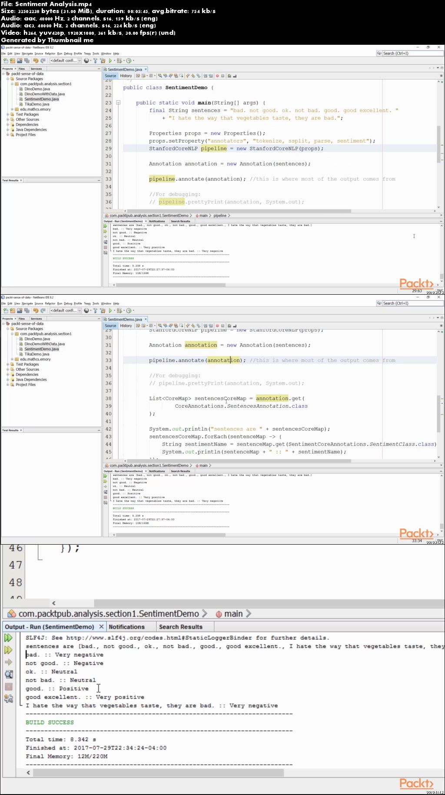Image resolution: width=445 pixels, height=795 pixels.
Task: Click Build Project hammer in middle NetBeans toolbar
Action: click(95, 310)
